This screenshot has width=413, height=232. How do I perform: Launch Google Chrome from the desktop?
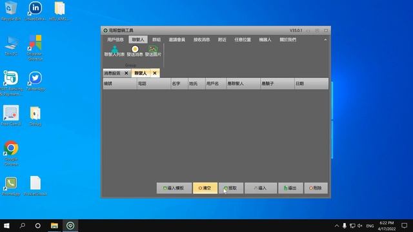click(x=11, y=153)
